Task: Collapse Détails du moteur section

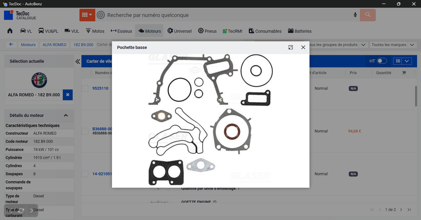Action: click(x=66, y=115)
